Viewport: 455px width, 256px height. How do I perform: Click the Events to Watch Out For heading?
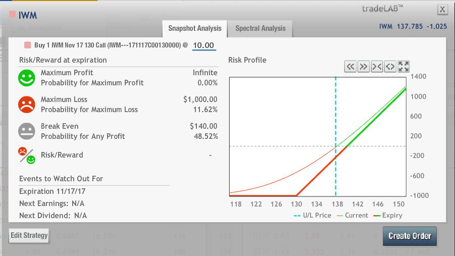coord(61,179)
